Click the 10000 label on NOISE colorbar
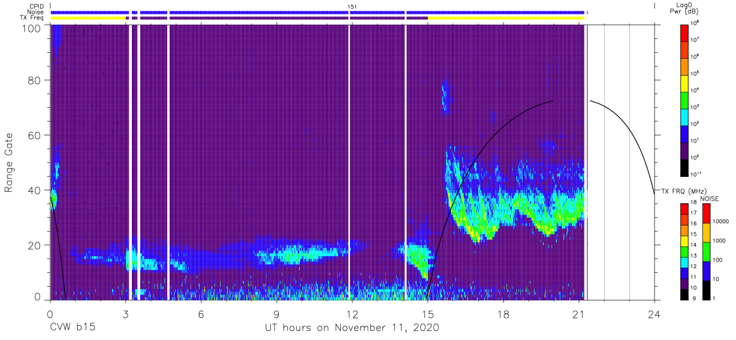 720,222
